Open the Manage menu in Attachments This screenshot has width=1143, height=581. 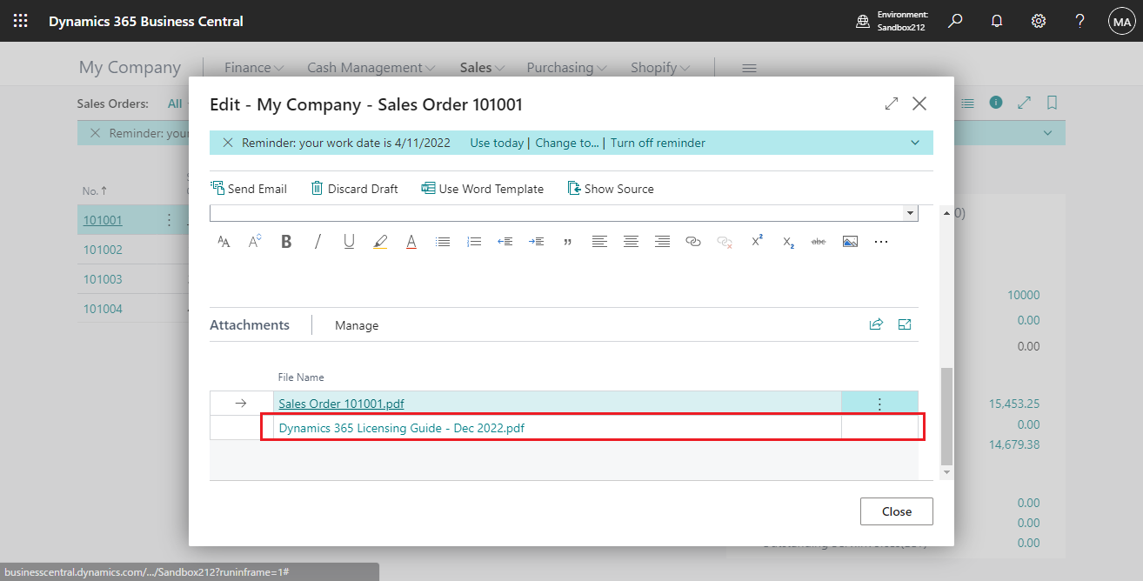point(357,324)
